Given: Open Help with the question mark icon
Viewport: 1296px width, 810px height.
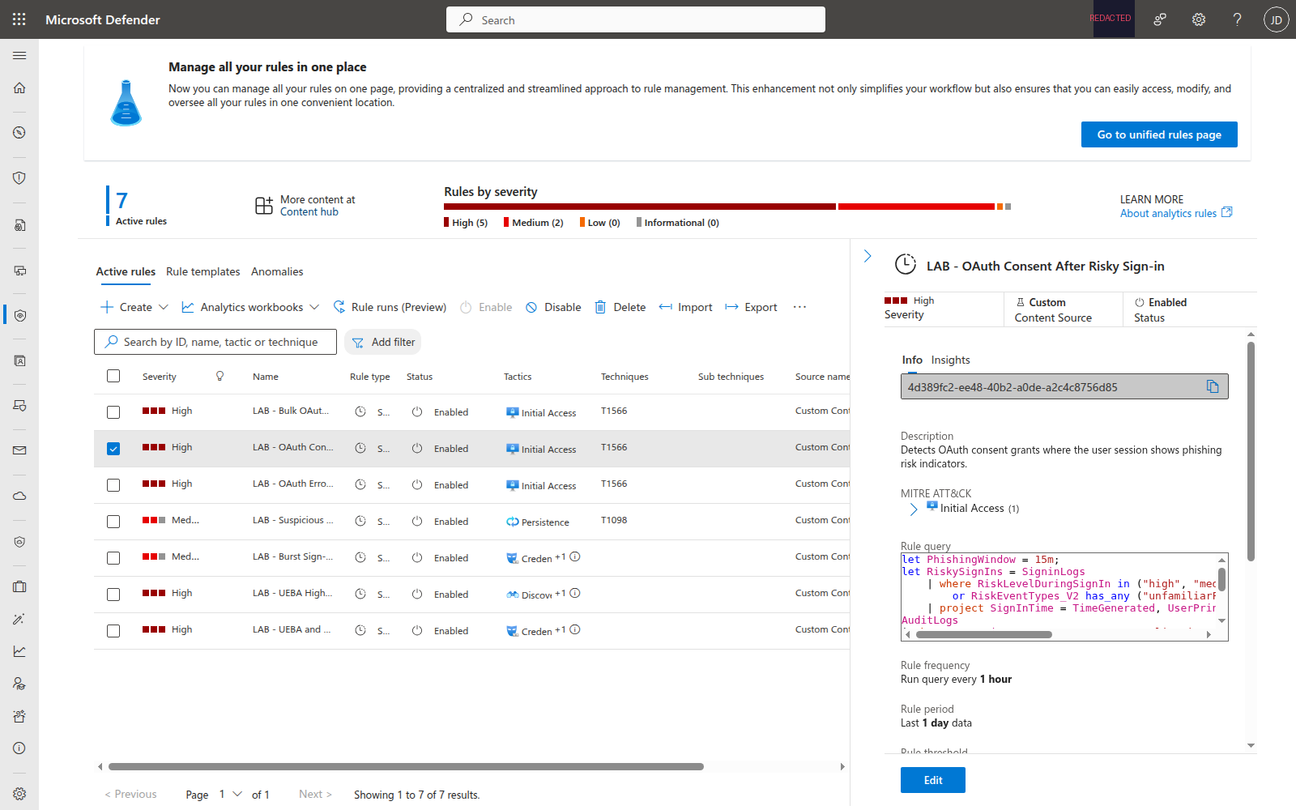Looking at the screenshot, I should [x=1237, y=19].
